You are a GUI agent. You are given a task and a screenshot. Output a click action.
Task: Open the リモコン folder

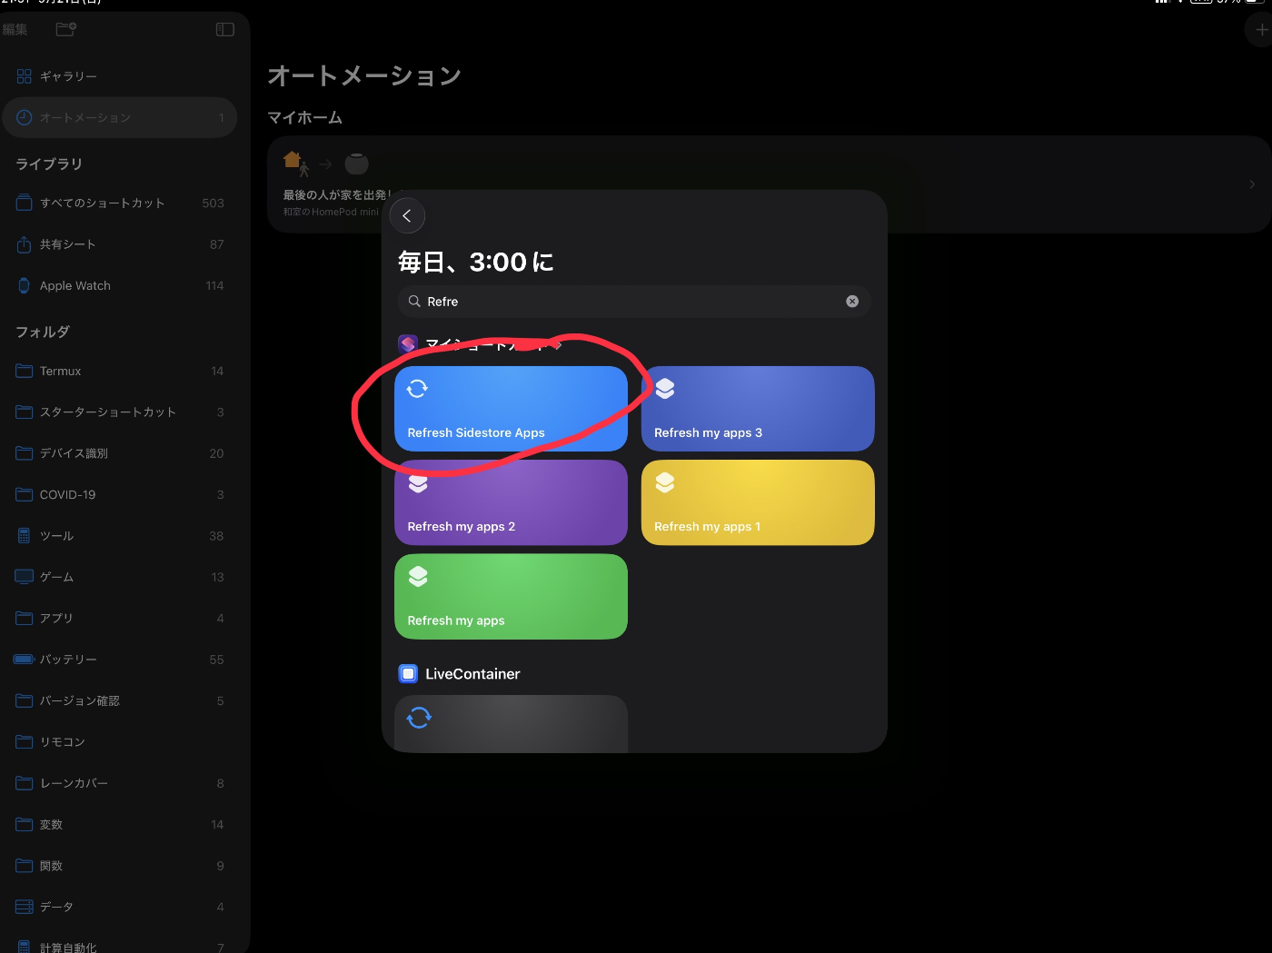point(120,741)
